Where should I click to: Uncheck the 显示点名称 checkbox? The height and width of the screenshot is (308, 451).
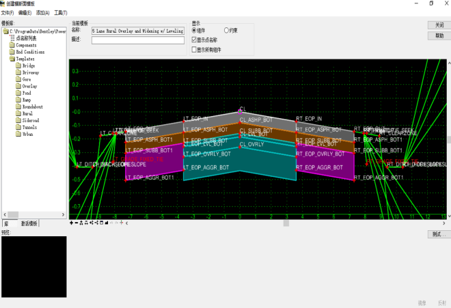click(x=194, y=40)
